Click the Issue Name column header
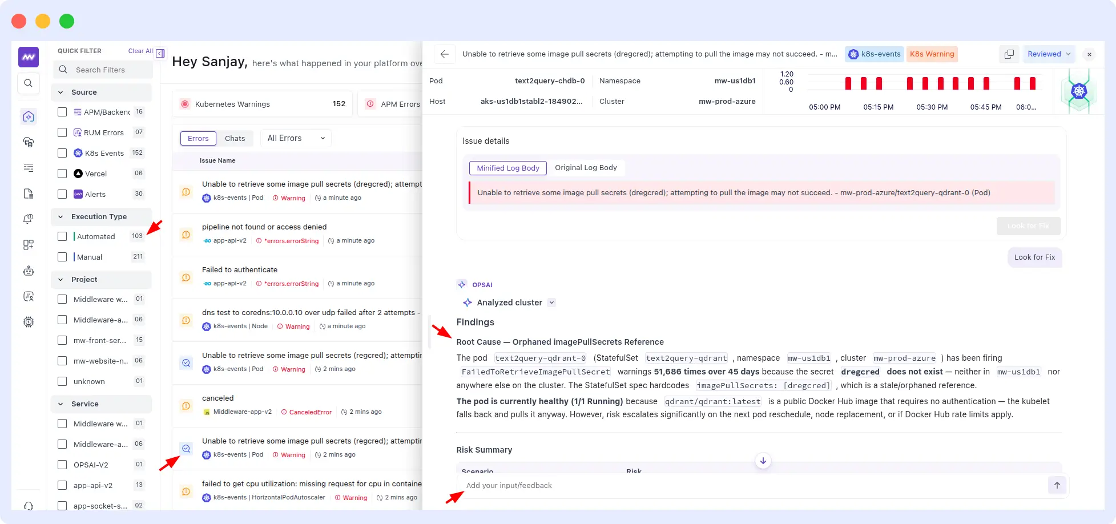Image resolution: width=1116 pixels, height=524 pixels. coord(217,160)
